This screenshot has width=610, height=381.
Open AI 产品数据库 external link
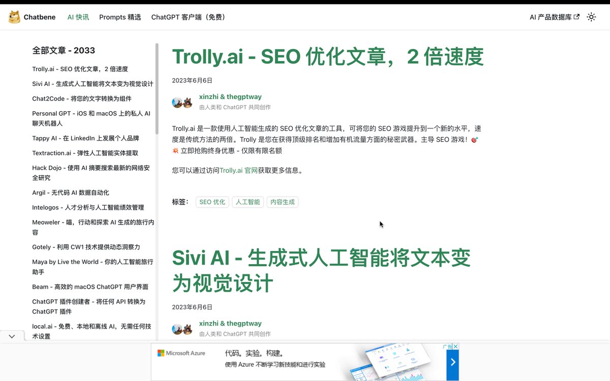coord(555,17)
